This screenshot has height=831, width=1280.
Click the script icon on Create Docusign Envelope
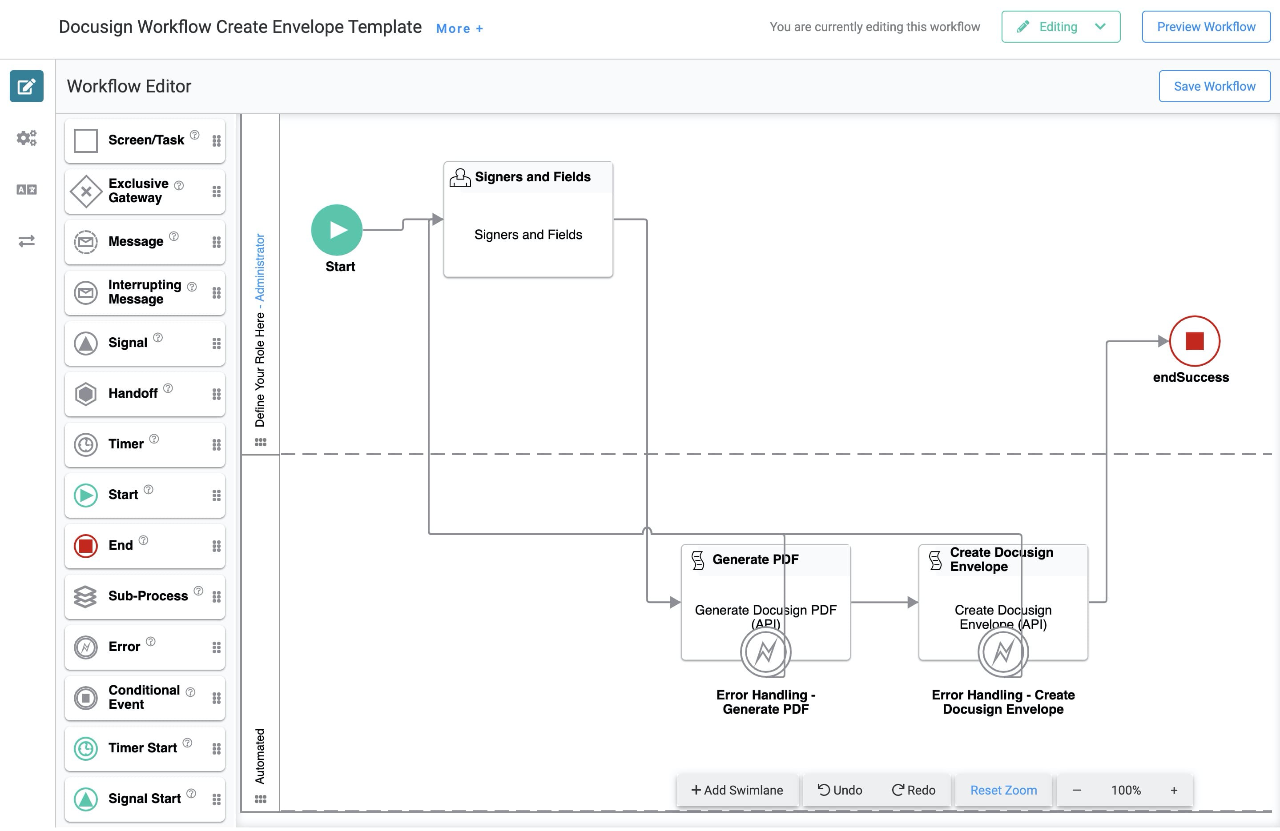pyautogui.click(x=935, y=560)
